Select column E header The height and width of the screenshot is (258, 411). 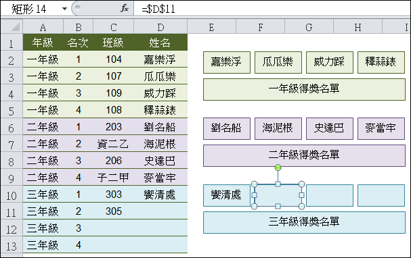pos(211,27)
